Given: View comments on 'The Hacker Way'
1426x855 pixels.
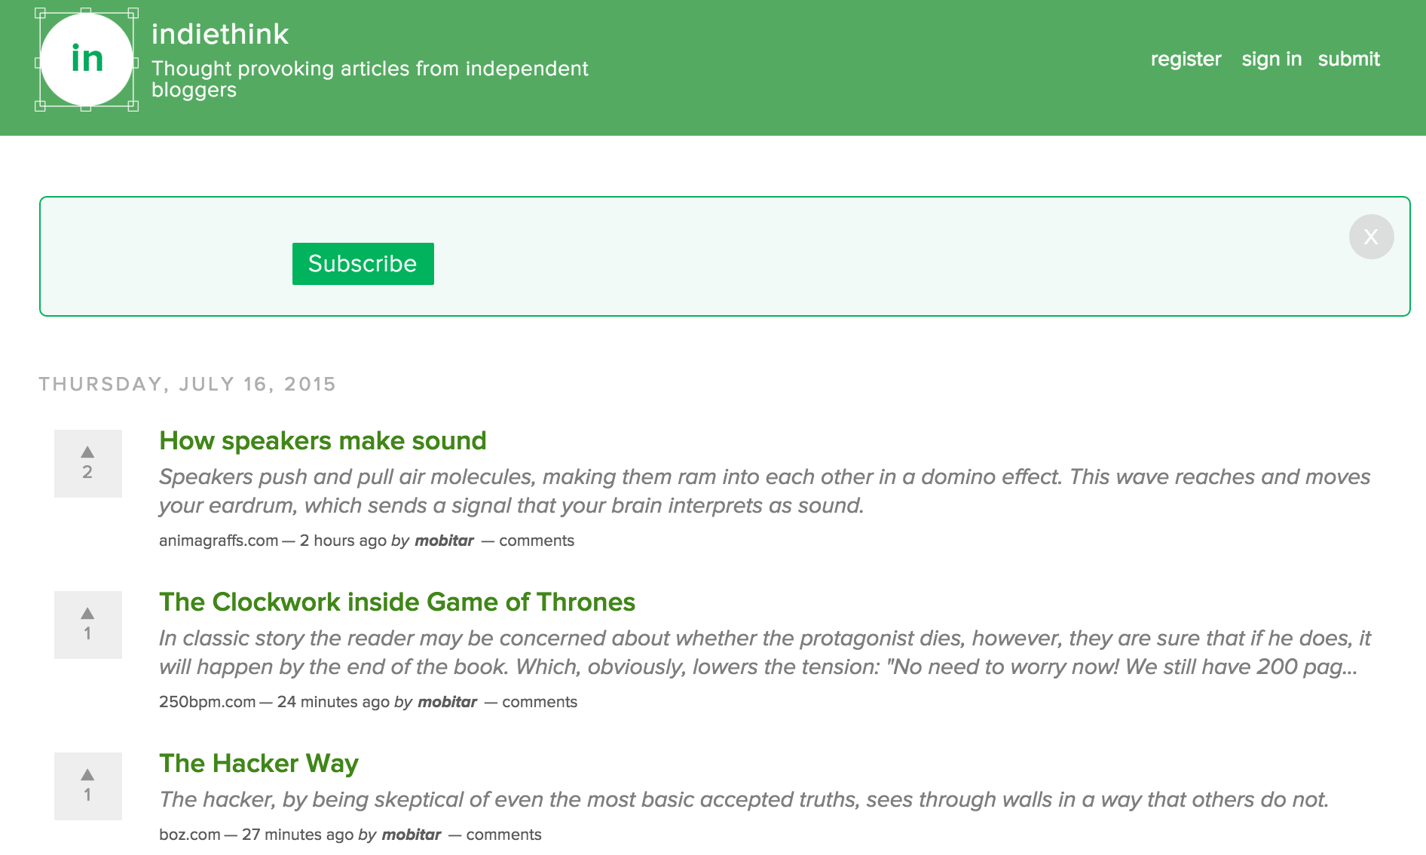Looking at the screenshot, I should click(x=503, y=834).
